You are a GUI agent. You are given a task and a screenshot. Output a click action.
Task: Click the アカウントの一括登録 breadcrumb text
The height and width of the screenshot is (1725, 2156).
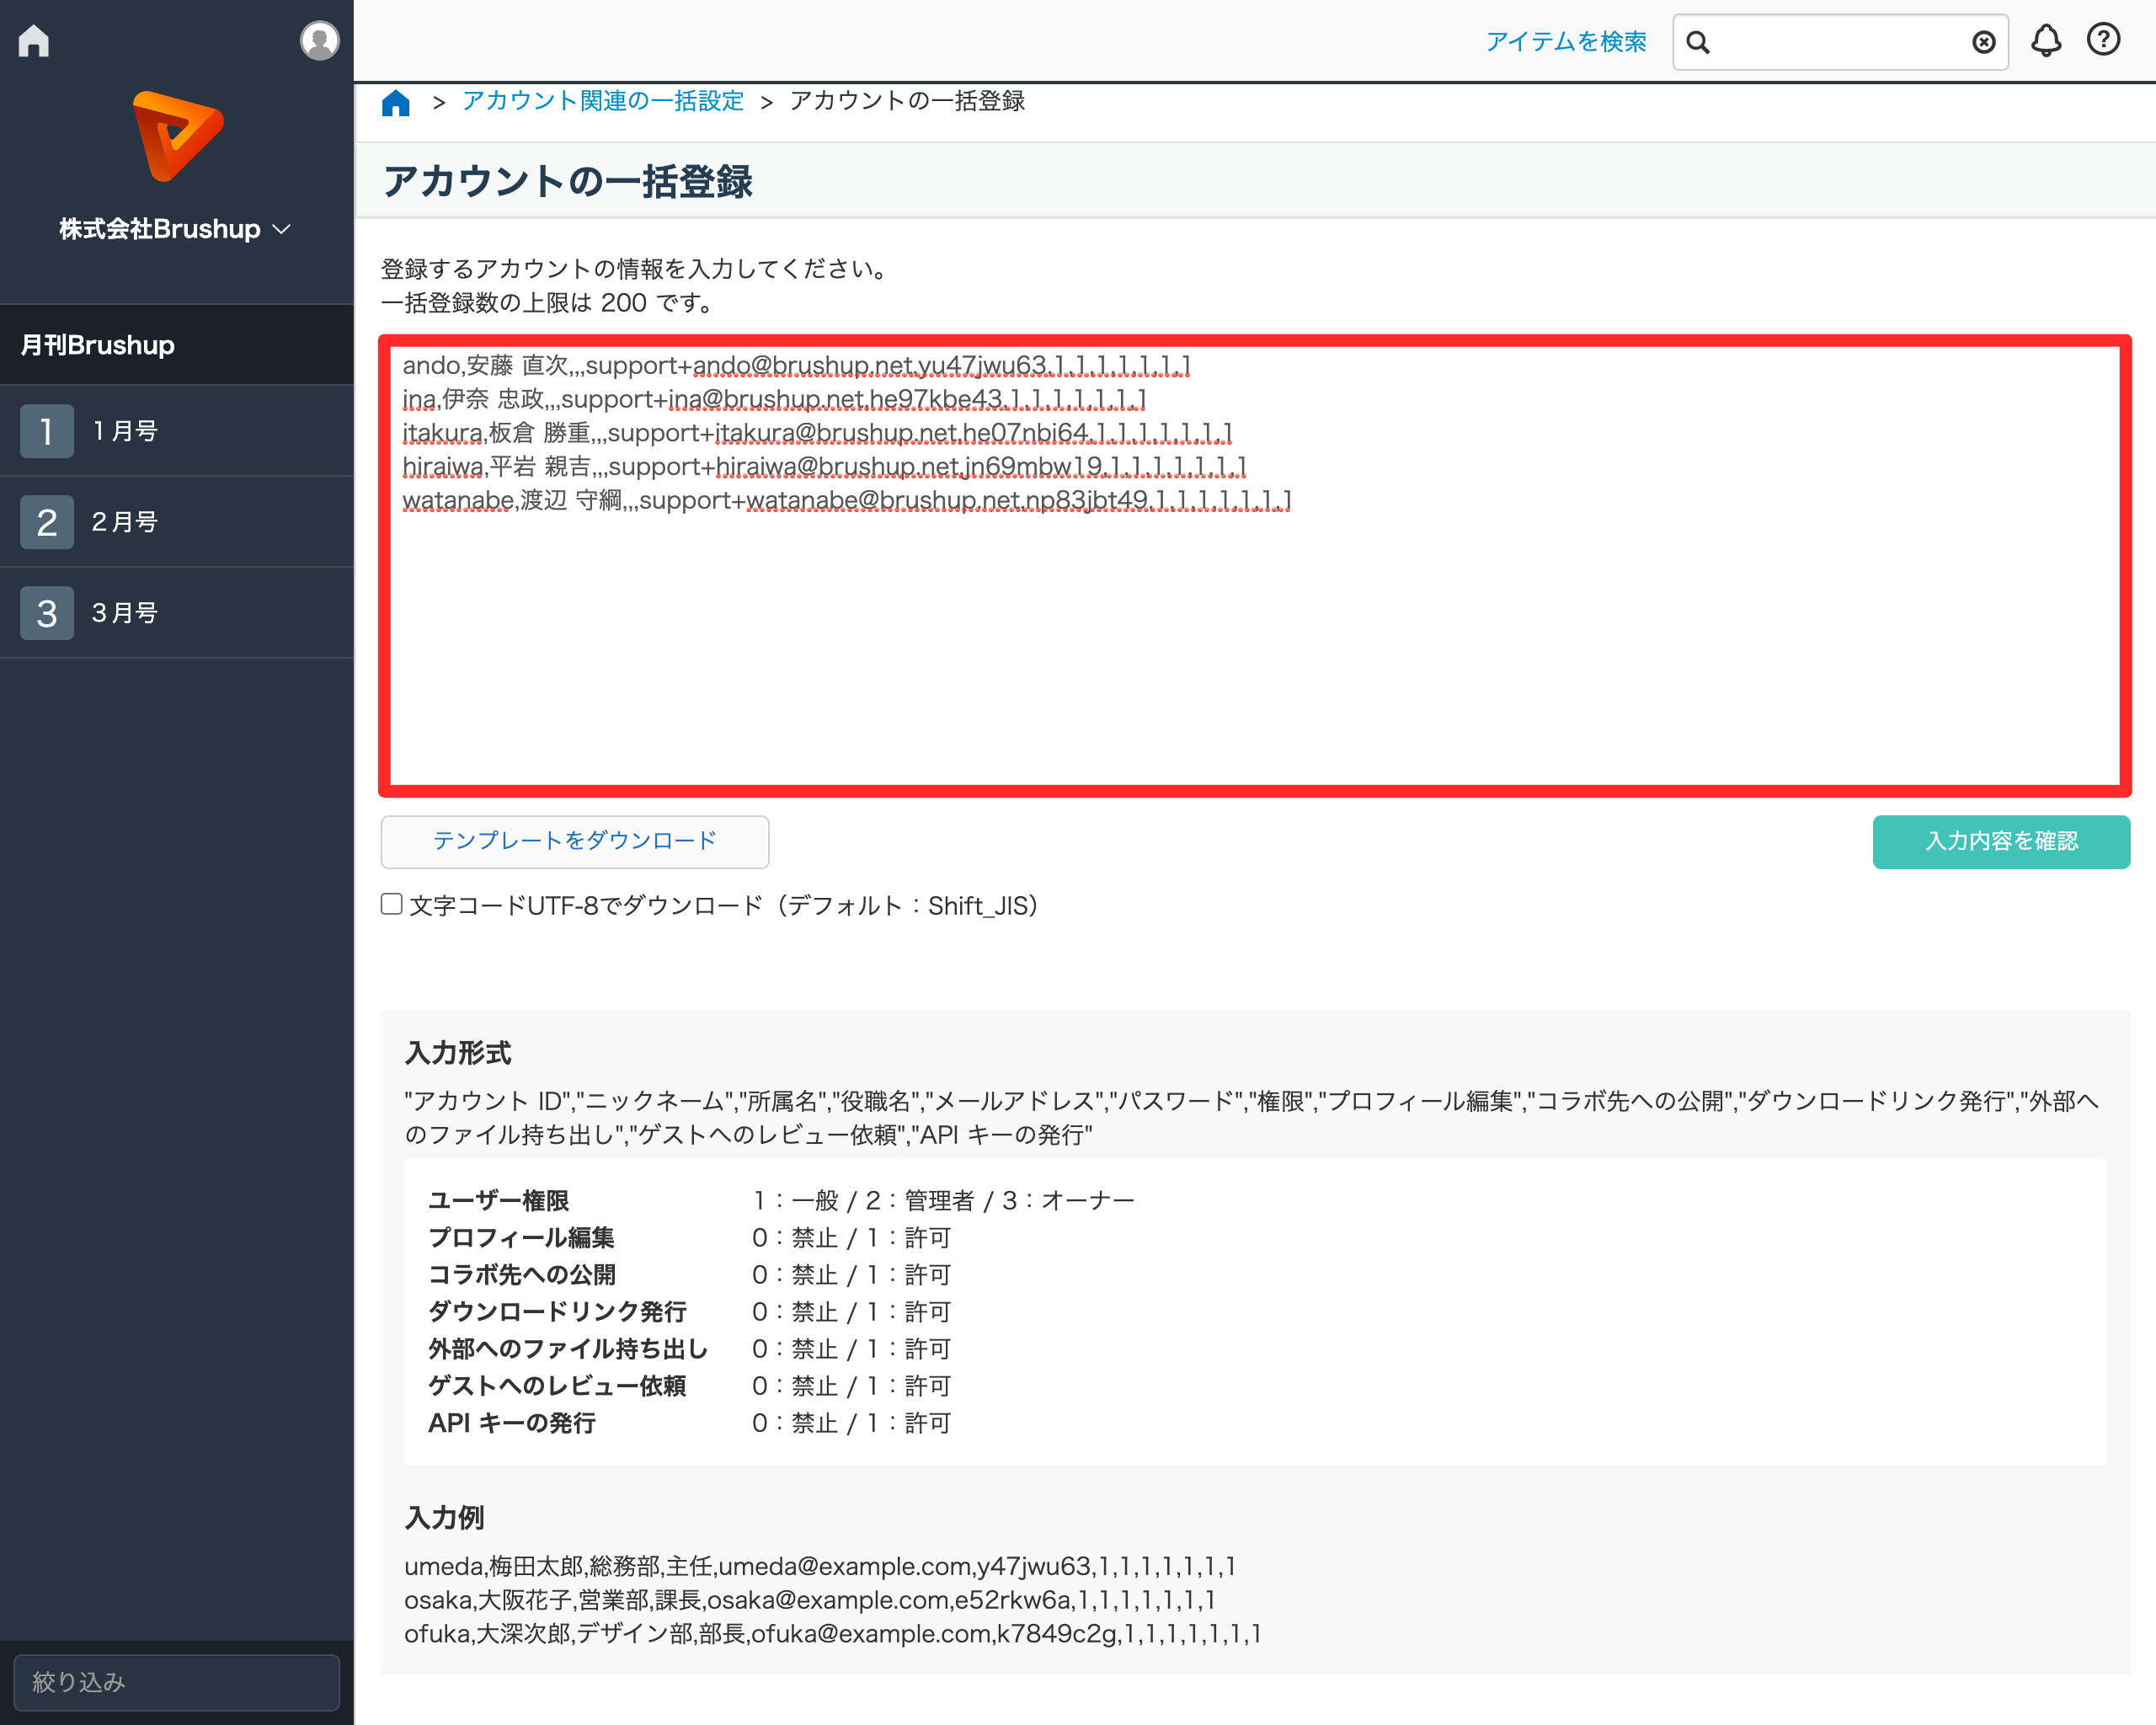pyautogui.click(x=907, y=101)
